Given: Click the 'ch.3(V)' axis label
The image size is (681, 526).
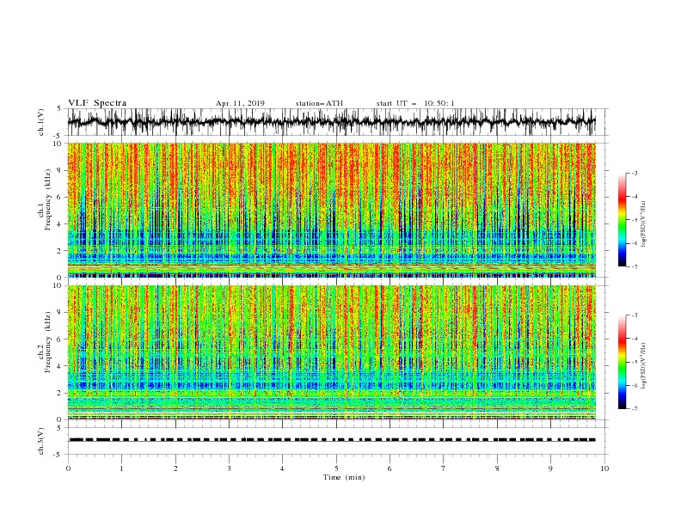Looking at the screenshot, I should point(41,442).
